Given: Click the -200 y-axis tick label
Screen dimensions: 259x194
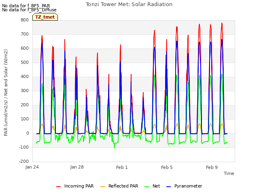Looking at the screenshot, I should point(24,162).
